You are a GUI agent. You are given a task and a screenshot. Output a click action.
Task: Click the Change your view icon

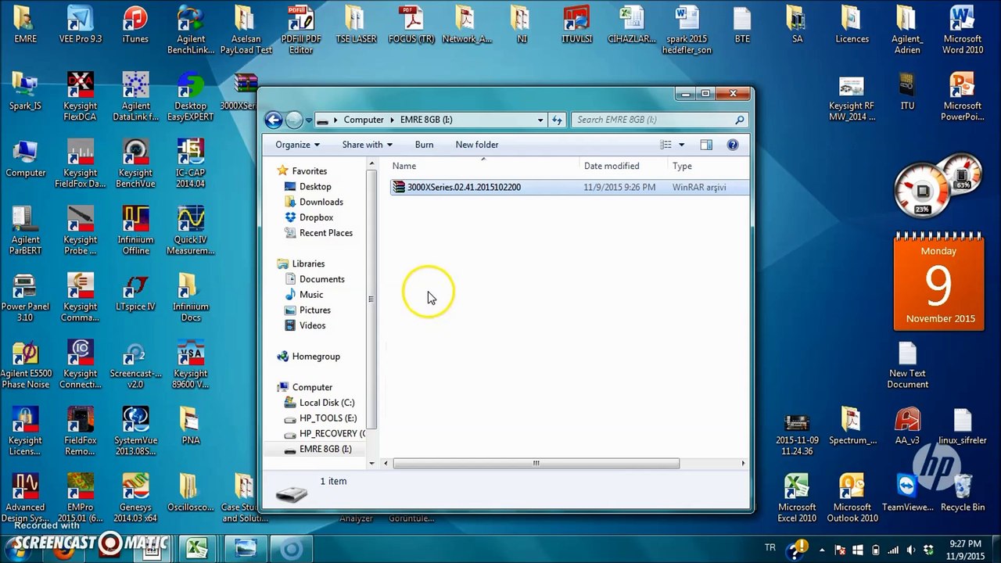click(666, 145)
